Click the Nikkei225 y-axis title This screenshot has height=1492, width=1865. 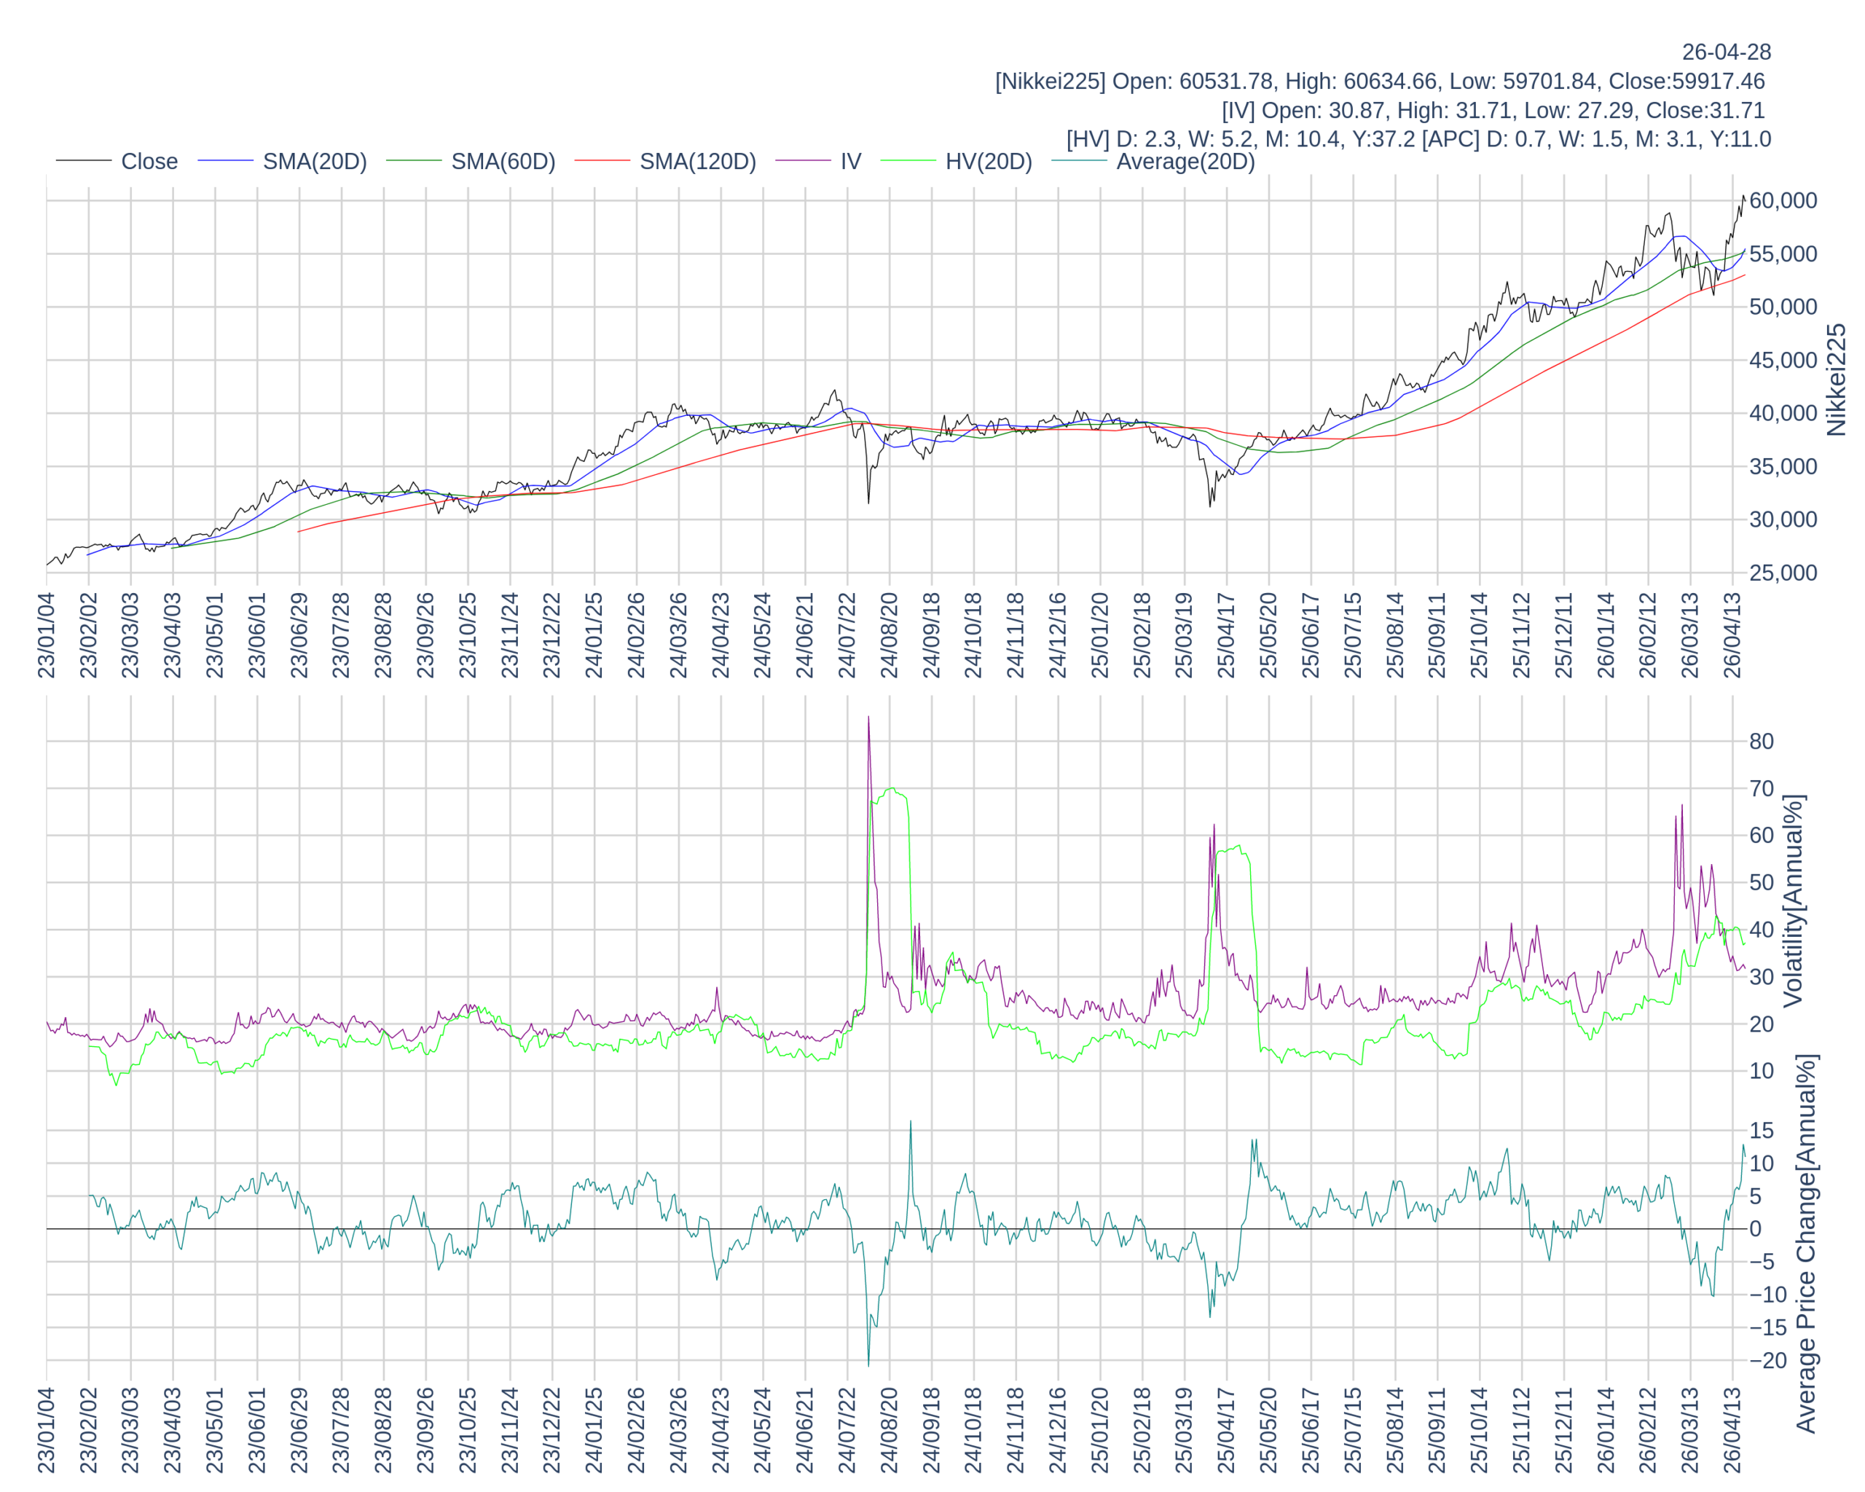point(1836,380)
